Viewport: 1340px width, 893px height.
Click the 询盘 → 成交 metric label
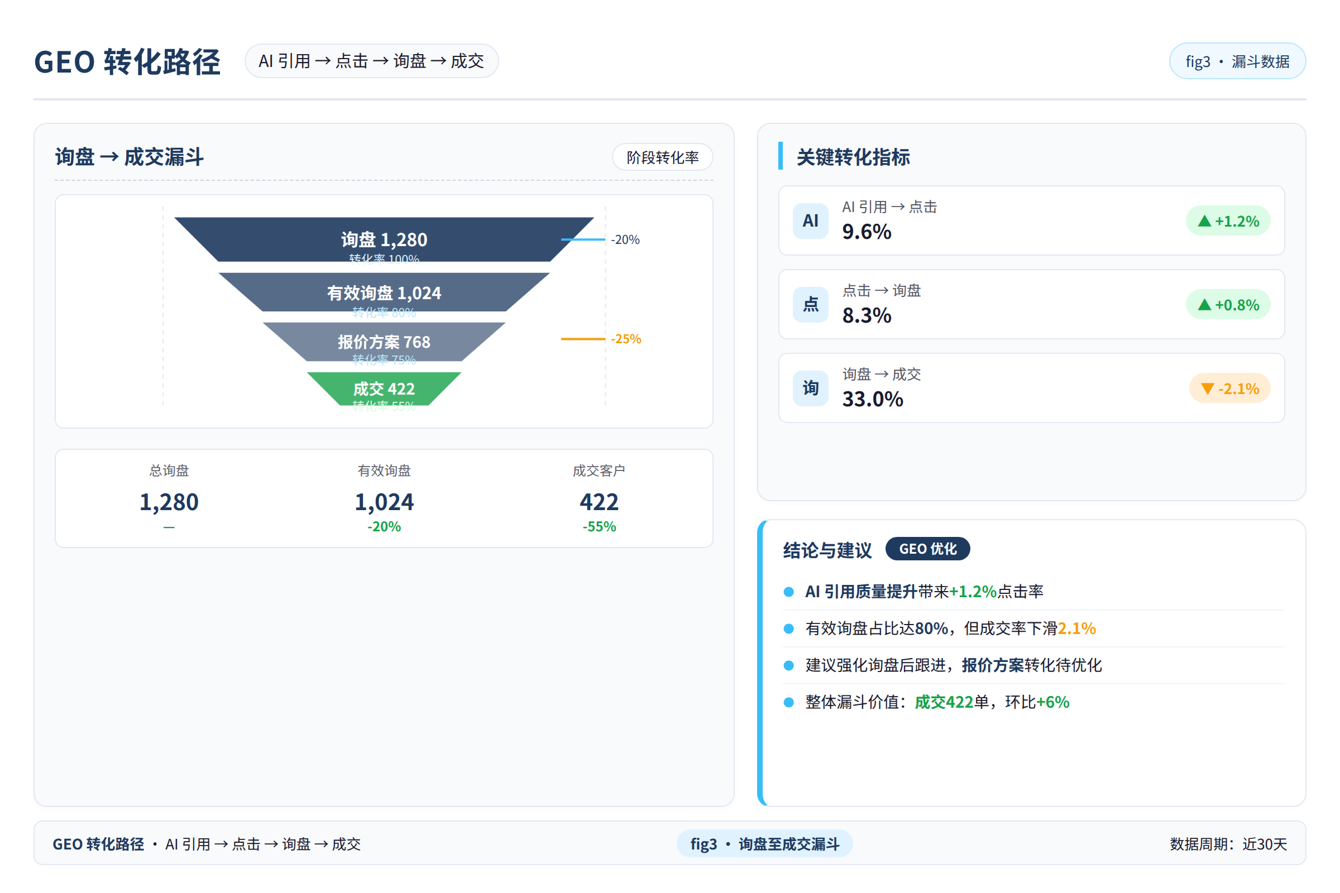coord(882,374)
